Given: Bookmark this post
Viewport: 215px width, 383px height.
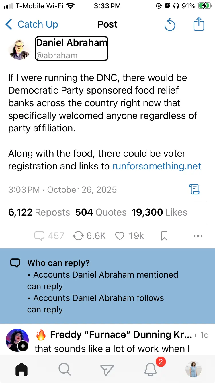Looking at the screenshot, I should coord(164,236).
